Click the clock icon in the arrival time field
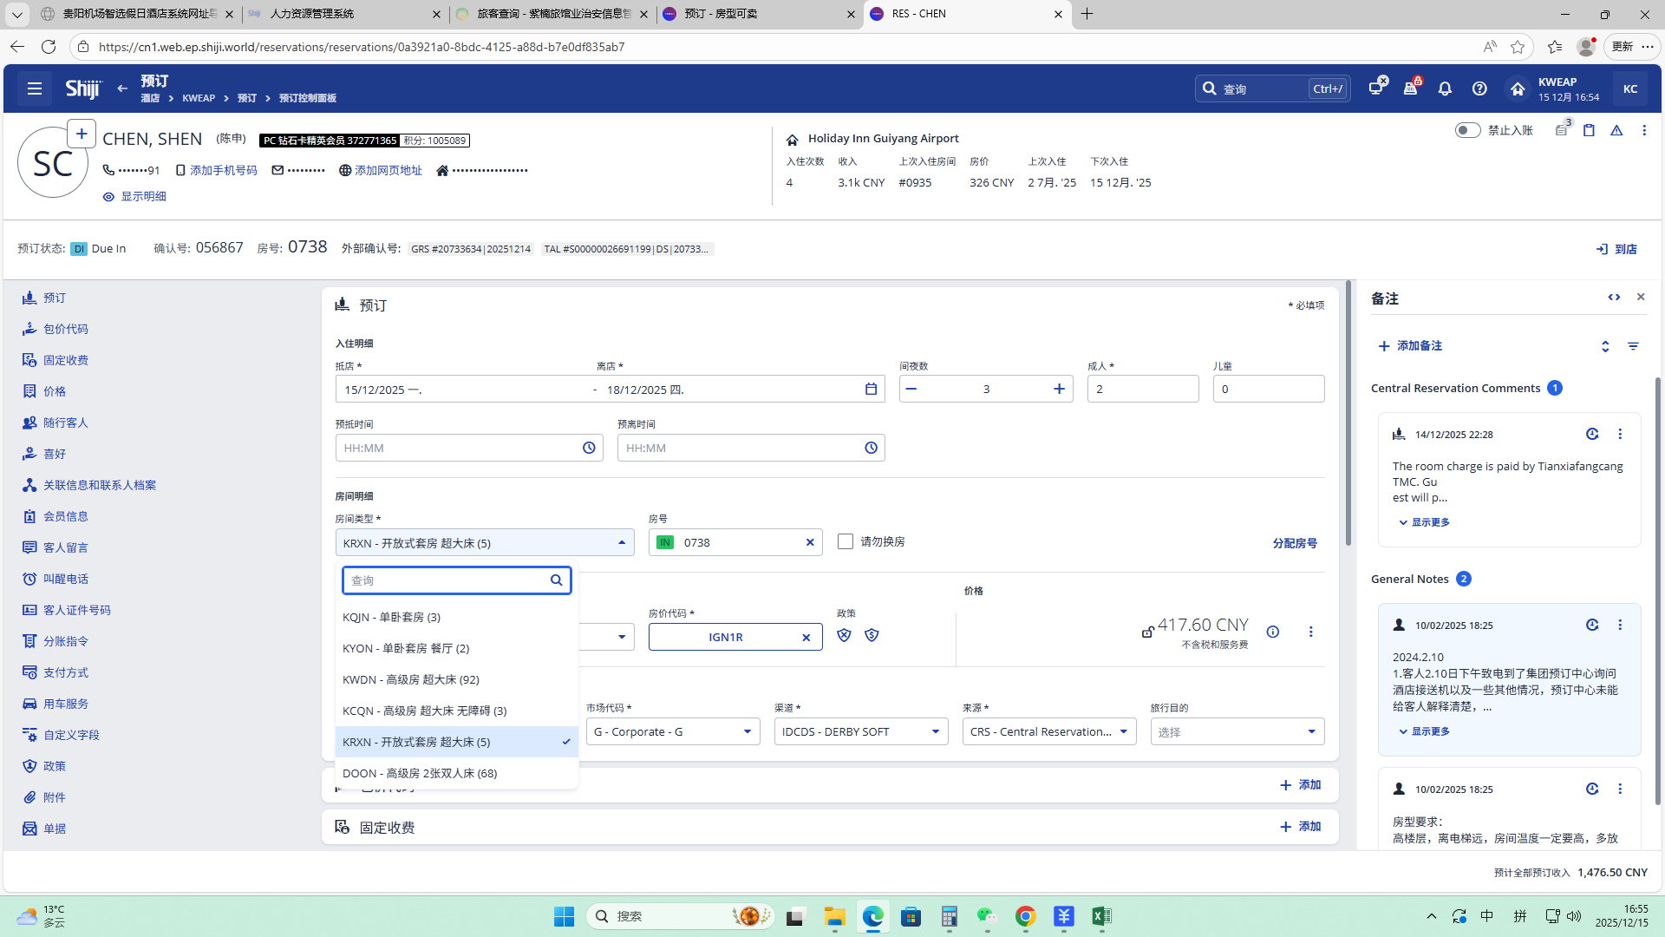The image size is (1665, 937). [x=589, y=448]
